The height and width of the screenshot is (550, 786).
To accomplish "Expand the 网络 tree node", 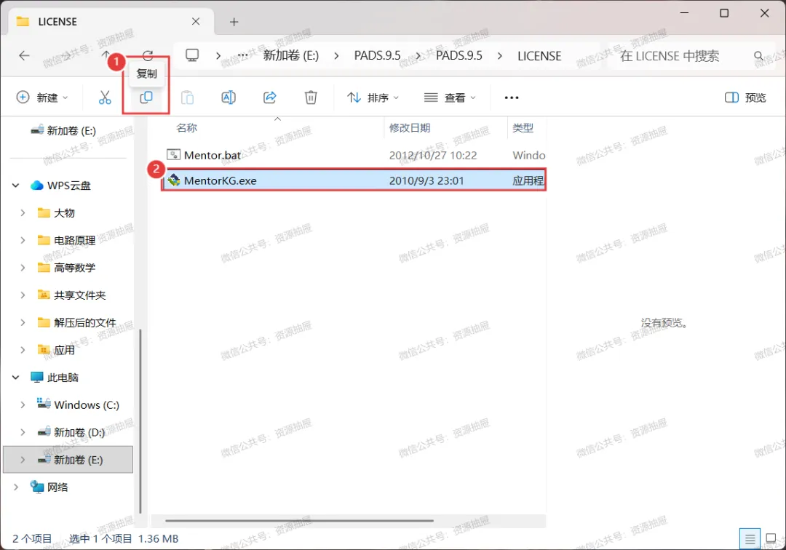I will coord(15,487).
